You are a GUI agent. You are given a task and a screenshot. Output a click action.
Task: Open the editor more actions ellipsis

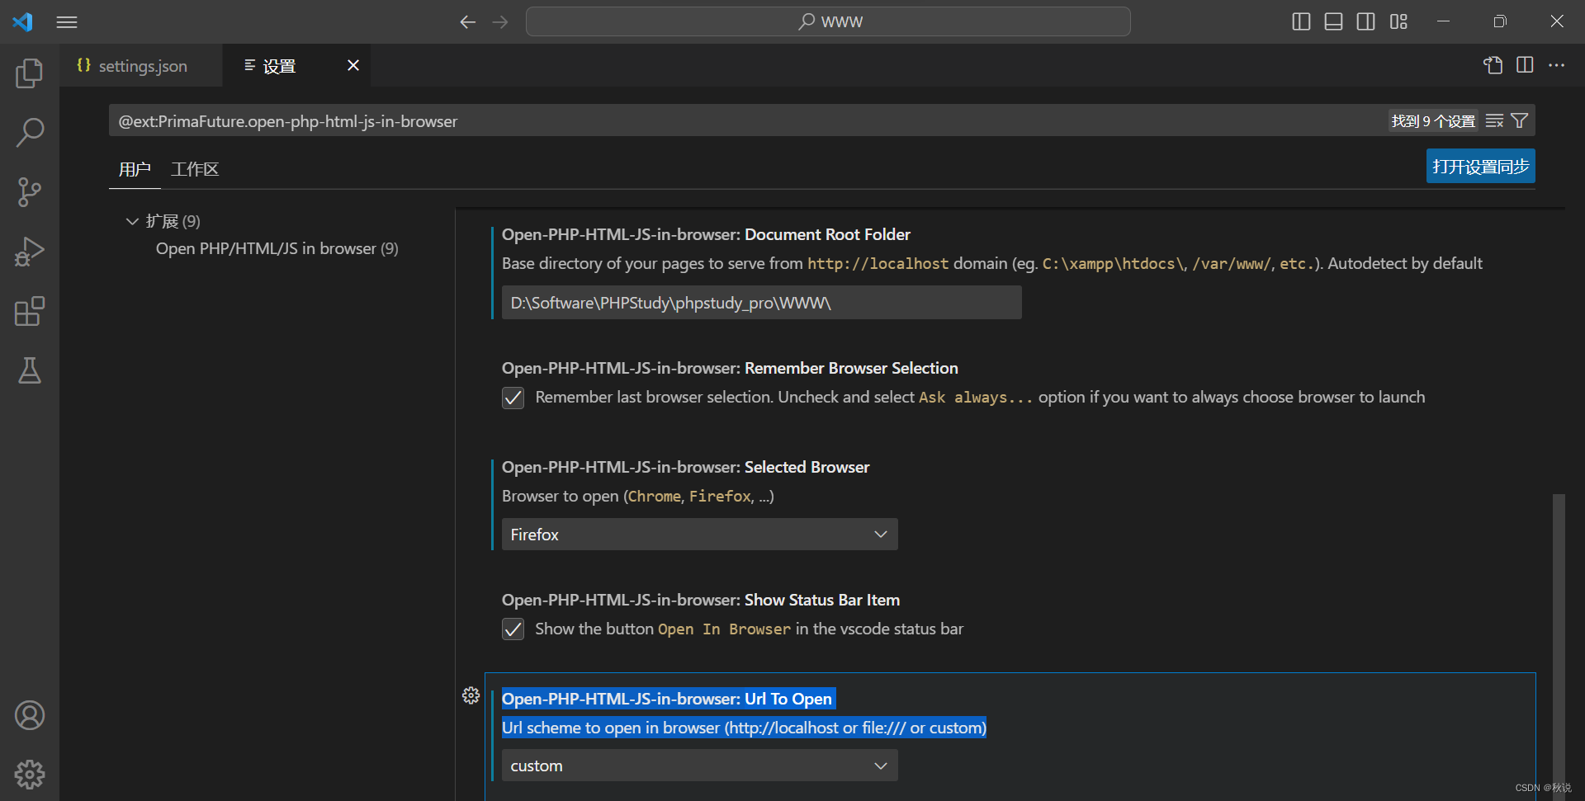click(x=1556, y=65)
